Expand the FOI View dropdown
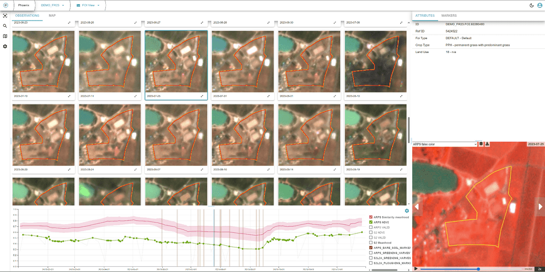The image size is (545, 272). (x=87, y=5)
